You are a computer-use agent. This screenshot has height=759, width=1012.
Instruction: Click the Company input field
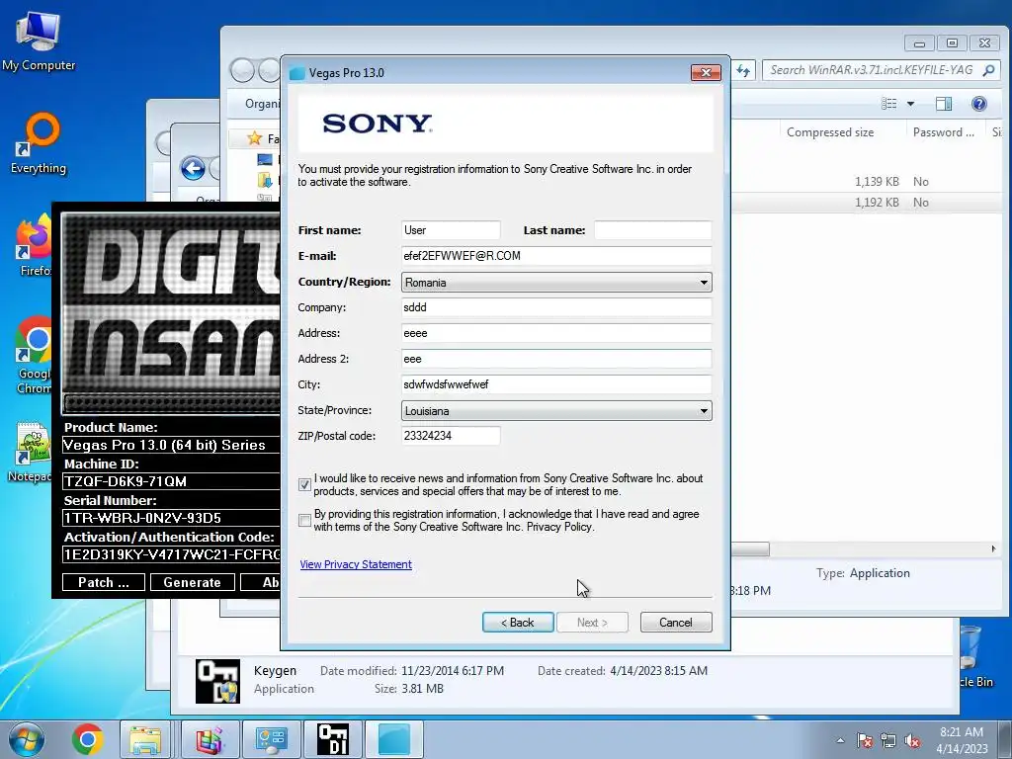[556, 307]
